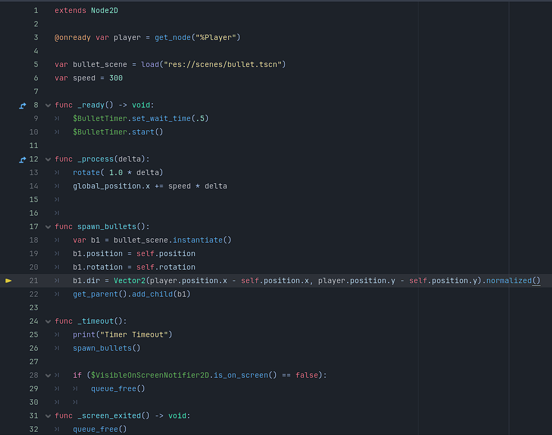Click $BulletTimer.start() on line 10

point(118,132)
